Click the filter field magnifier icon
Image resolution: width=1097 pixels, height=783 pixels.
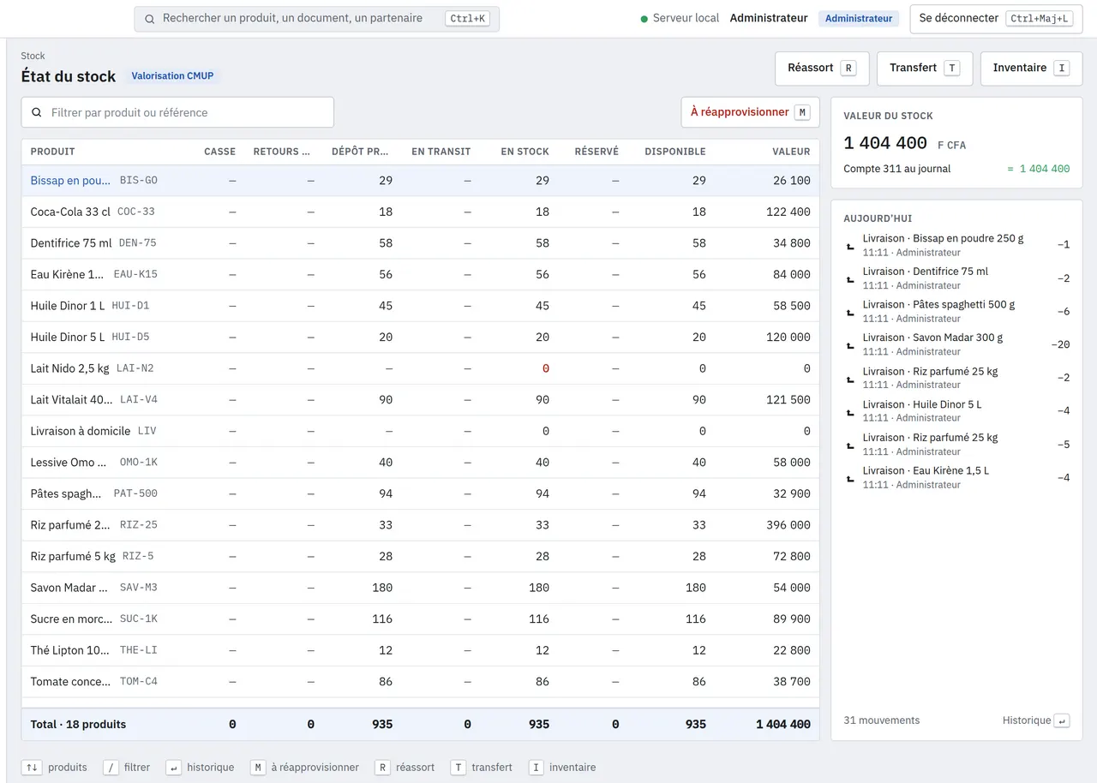37,112
